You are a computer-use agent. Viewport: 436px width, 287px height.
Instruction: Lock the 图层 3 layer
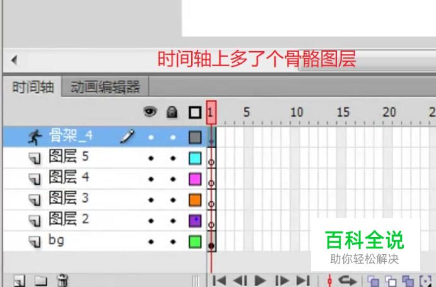[173, 200]
